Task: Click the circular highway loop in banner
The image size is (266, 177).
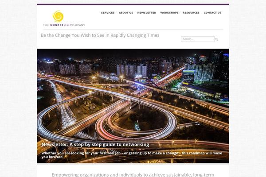Action: pyautogui.click(x=136, y=122)
